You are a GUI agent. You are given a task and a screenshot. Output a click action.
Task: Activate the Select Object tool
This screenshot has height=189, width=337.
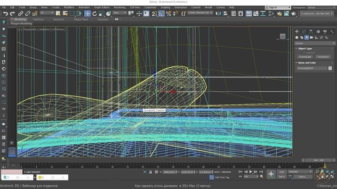[58, 14]
